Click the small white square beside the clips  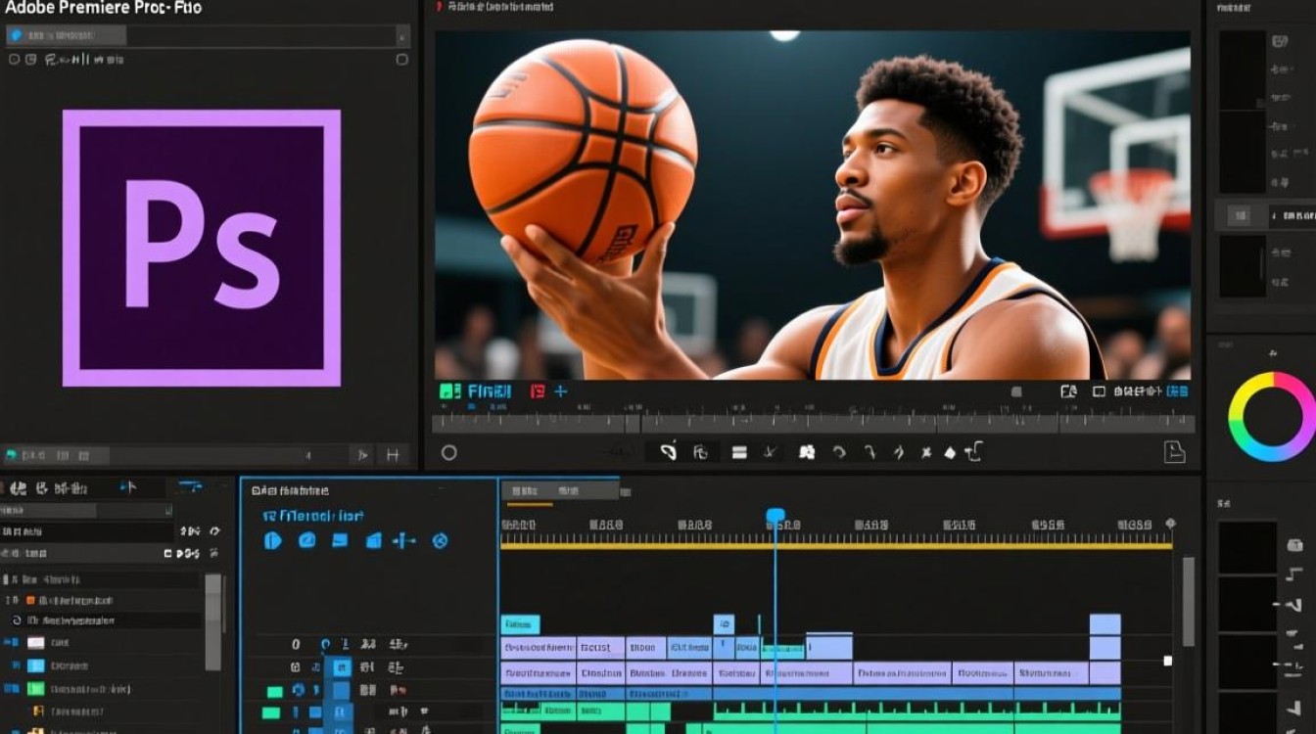(1167, 661)
